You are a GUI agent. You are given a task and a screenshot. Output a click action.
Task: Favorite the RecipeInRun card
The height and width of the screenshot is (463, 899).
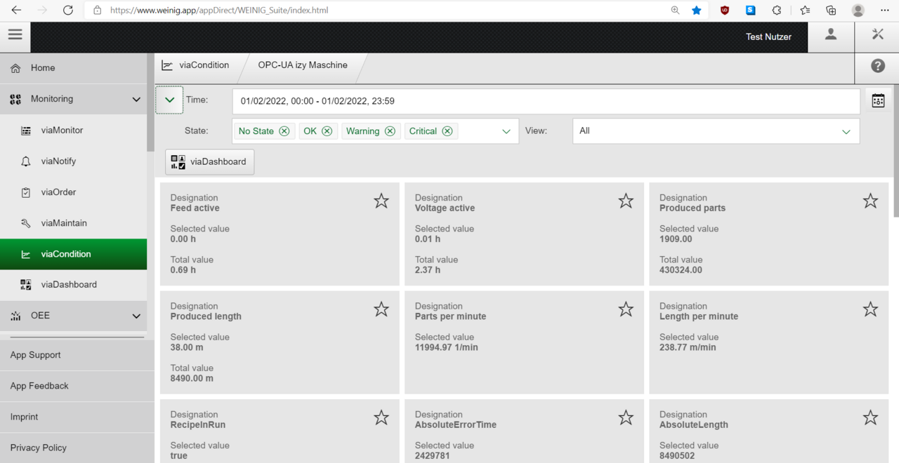point(381,418)
